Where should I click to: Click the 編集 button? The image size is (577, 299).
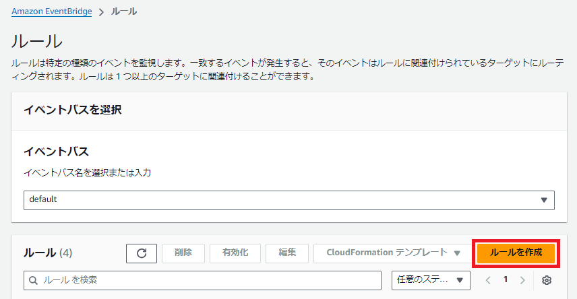click(x=287, y=253)
